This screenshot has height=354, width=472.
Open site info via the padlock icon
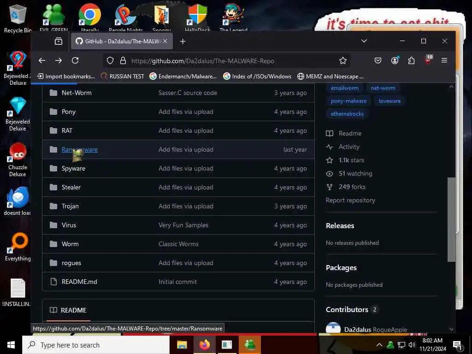[x=123, y=61]
